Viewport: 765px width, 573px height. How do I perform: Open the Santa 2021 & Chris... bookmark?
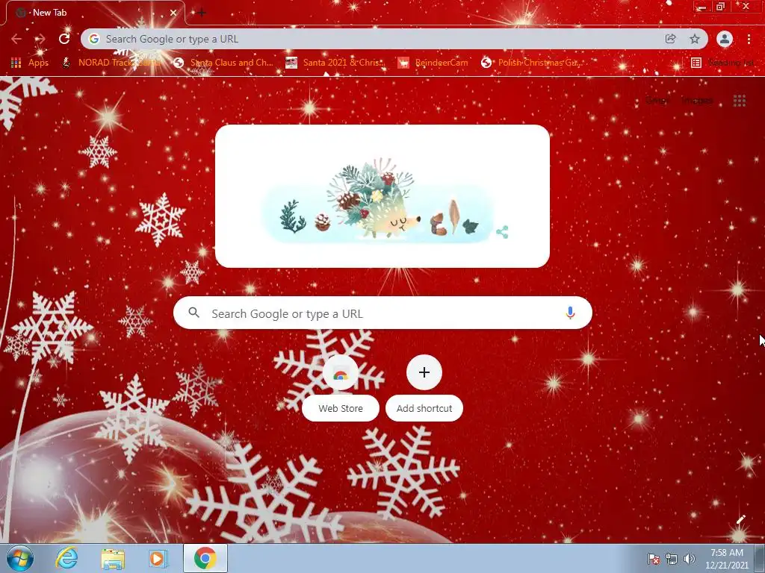click(x=335, y=63)
